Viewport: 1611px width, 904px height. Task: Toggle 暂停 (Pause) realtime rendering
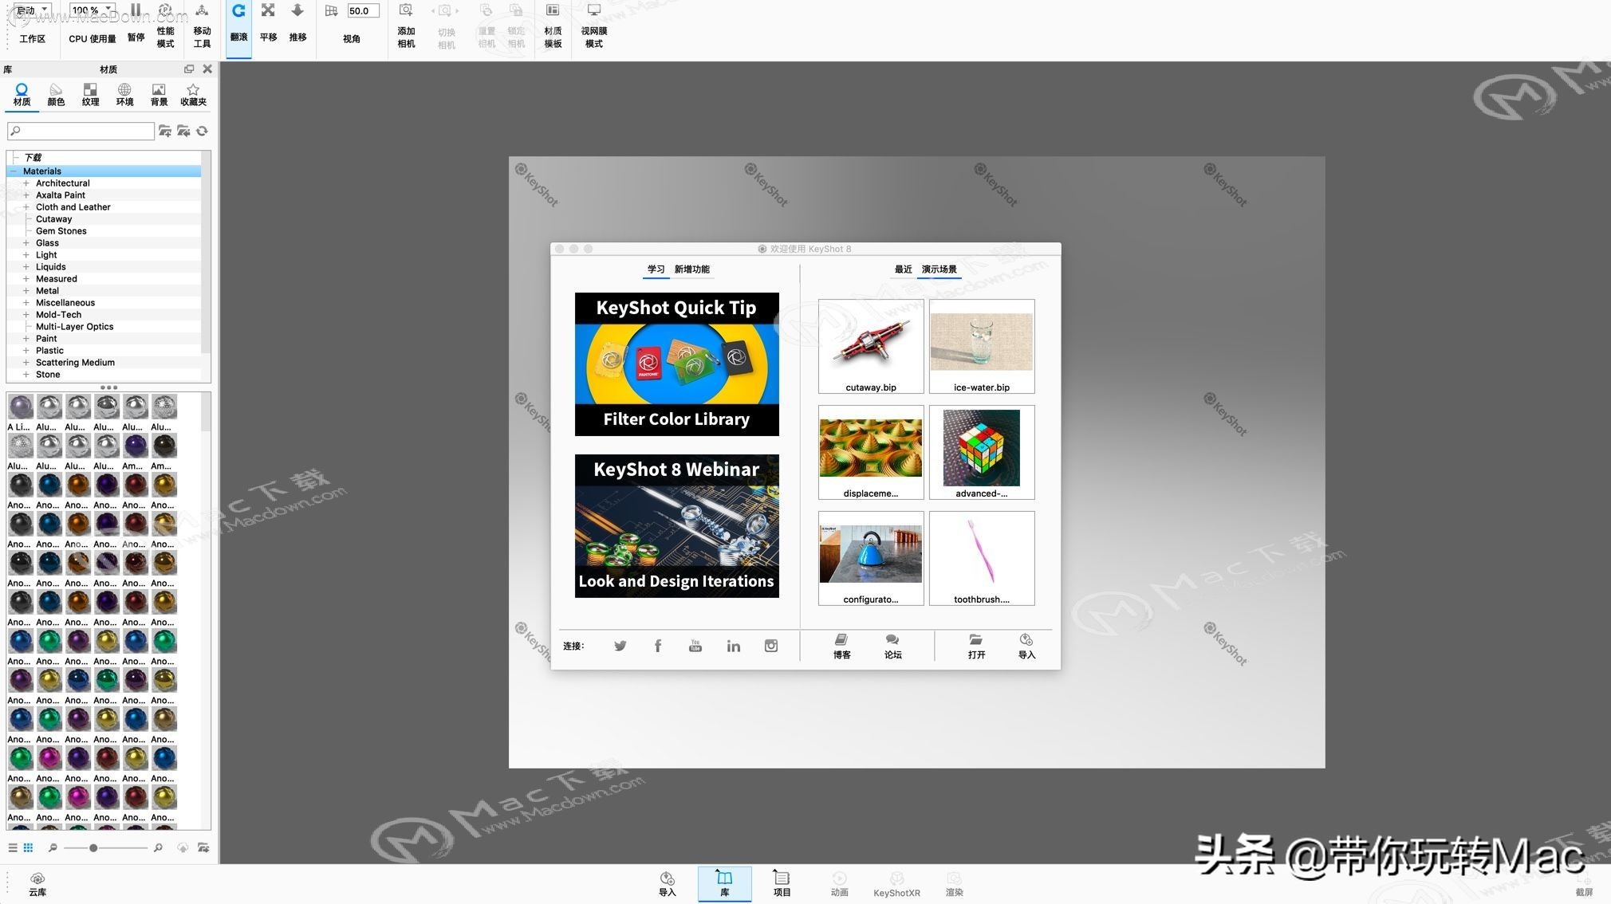tap(136, 22)
